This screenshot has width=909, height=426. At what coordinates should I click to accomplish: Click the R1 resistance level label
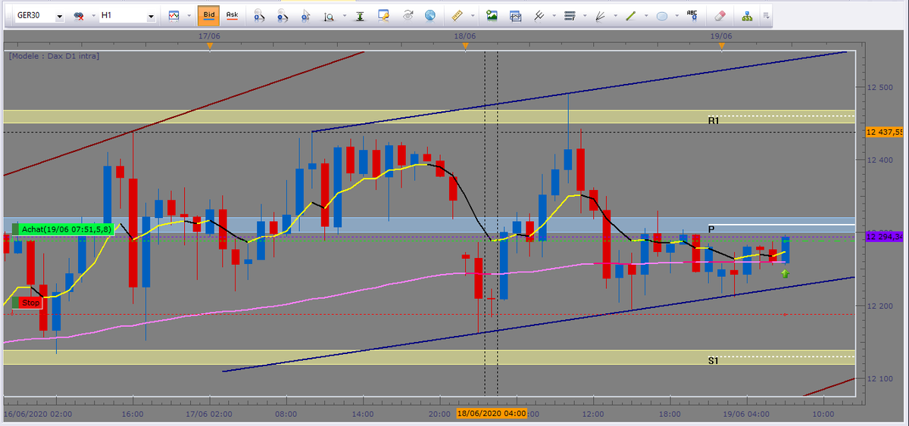714,121
